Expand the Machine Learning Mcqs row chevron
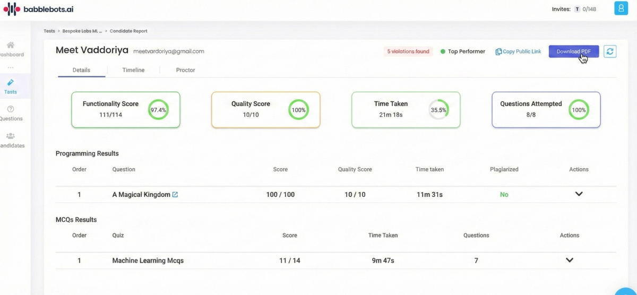 coord(570,260)
